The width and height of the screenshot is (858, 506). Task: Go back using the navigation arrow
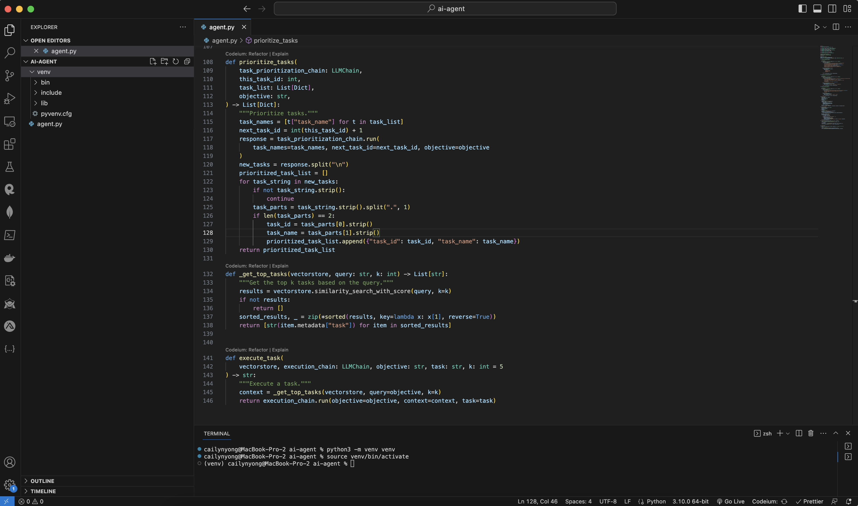click(247, 9)
